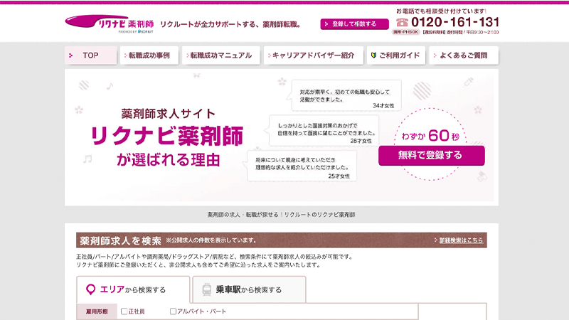Open the ご利用ガイド menu item
Viewport: 569px width, 320px height.
pyautogui.click(x=396, y=55)
